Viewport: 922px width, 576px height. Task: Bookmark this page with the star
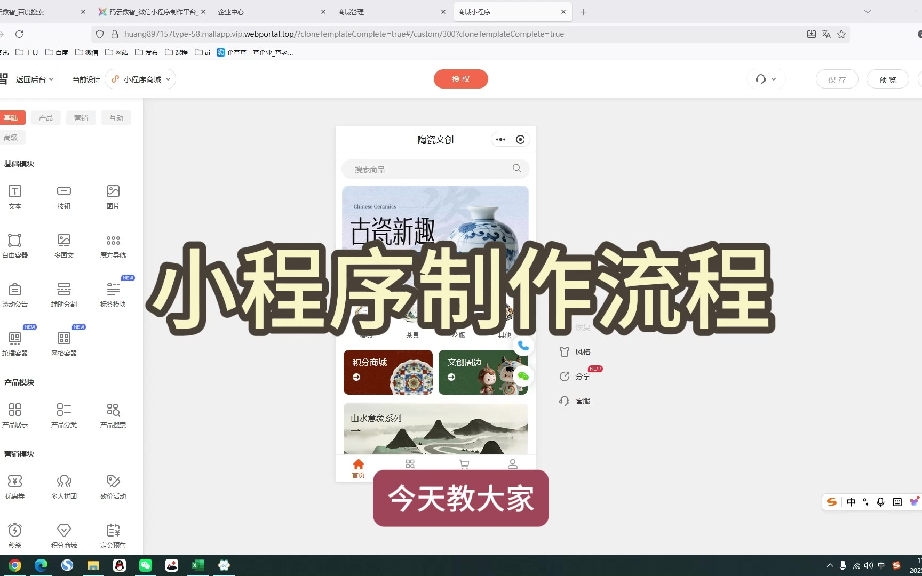[841, 34]
